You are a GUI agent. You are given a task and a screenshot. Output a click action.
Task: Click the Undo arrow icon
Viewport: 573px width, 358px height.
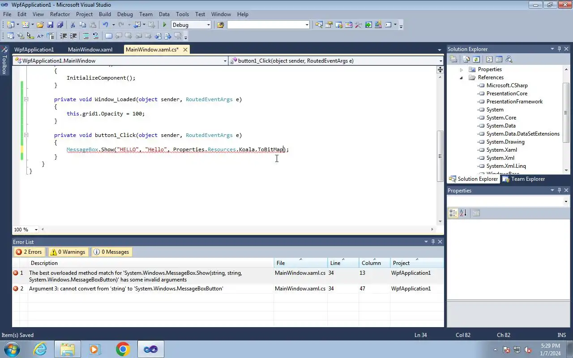click(x=105, y=25)
